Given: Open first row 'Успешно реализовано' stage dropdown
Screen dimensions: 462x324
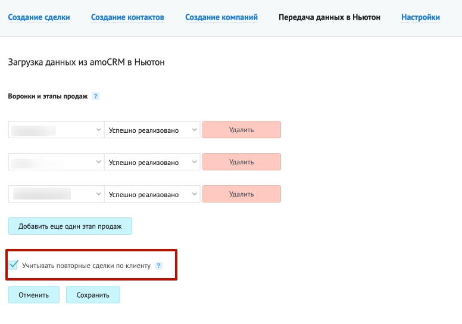Looking at the screenshot, I should (152, 130).
